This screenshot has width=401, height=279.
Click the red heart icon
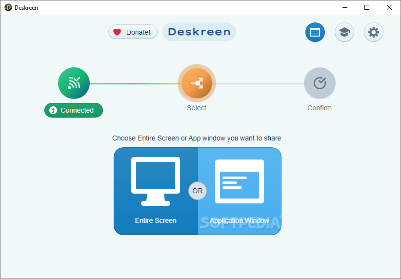[x=117, y=32]
